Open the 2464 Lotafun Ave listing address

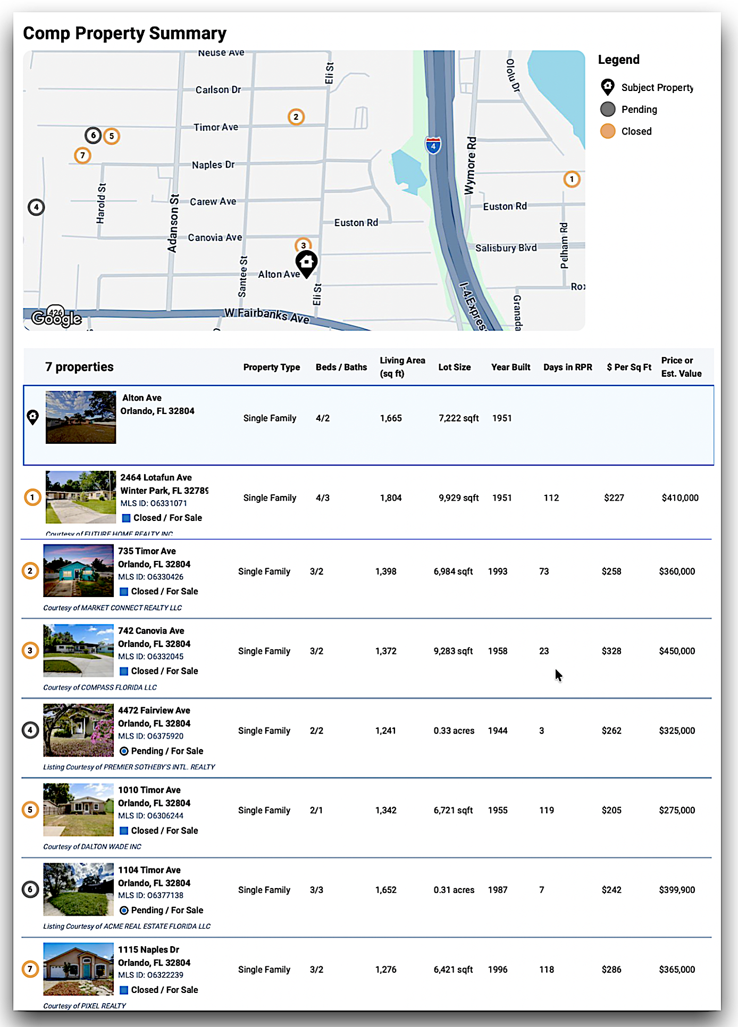click(156, 478)
